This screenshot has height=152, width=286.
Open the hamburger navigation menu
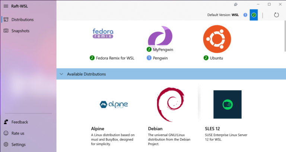point(6,6)
